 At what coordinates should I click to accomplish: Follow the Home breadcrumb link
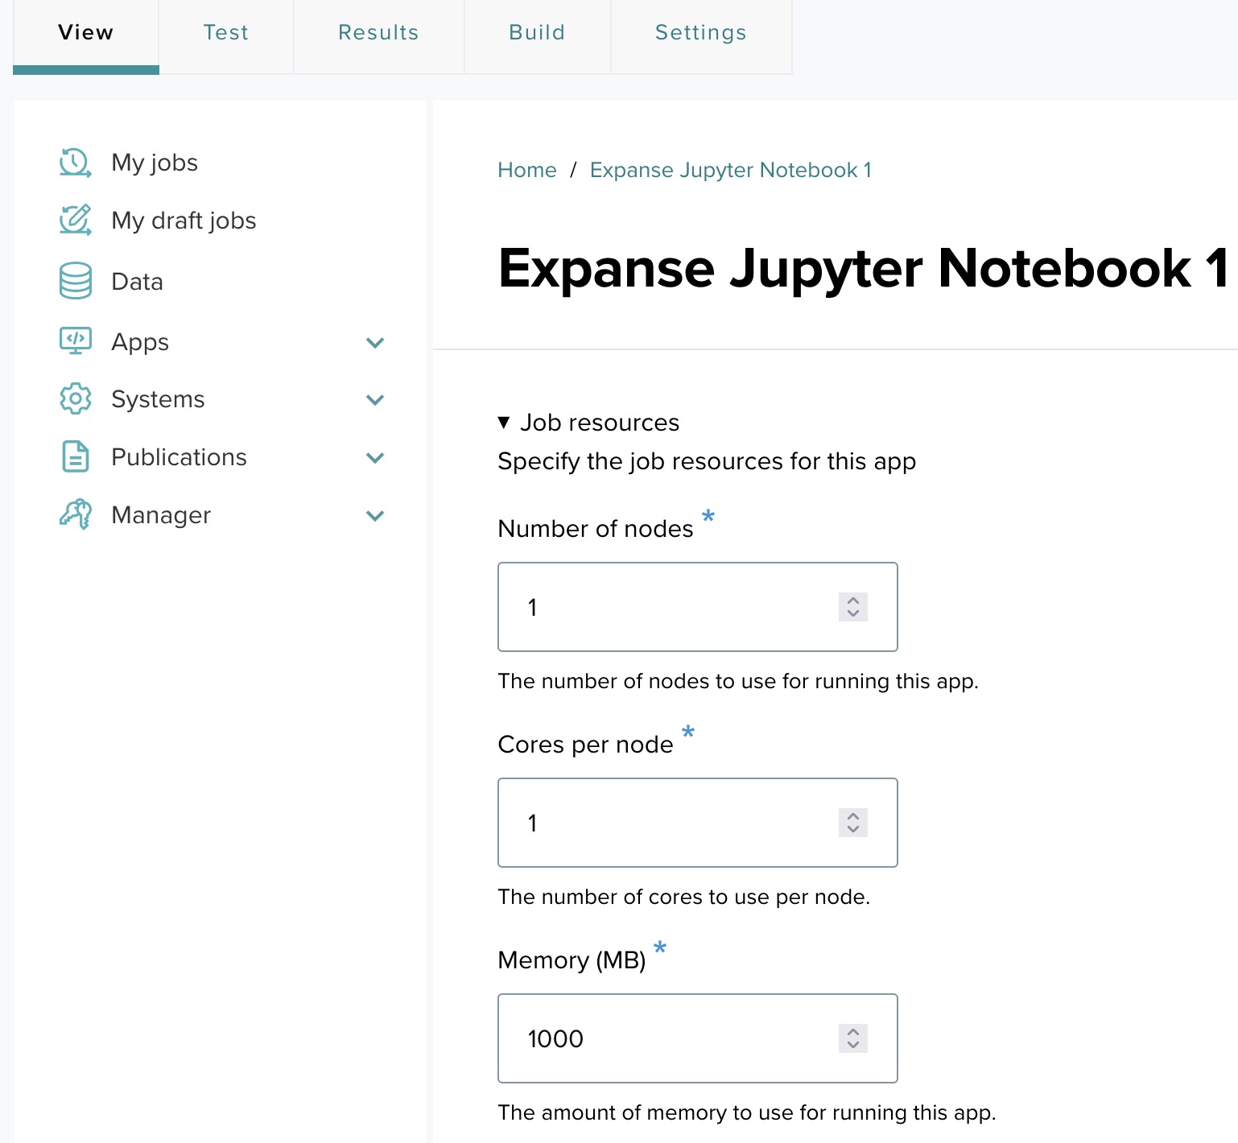[526, 170]
